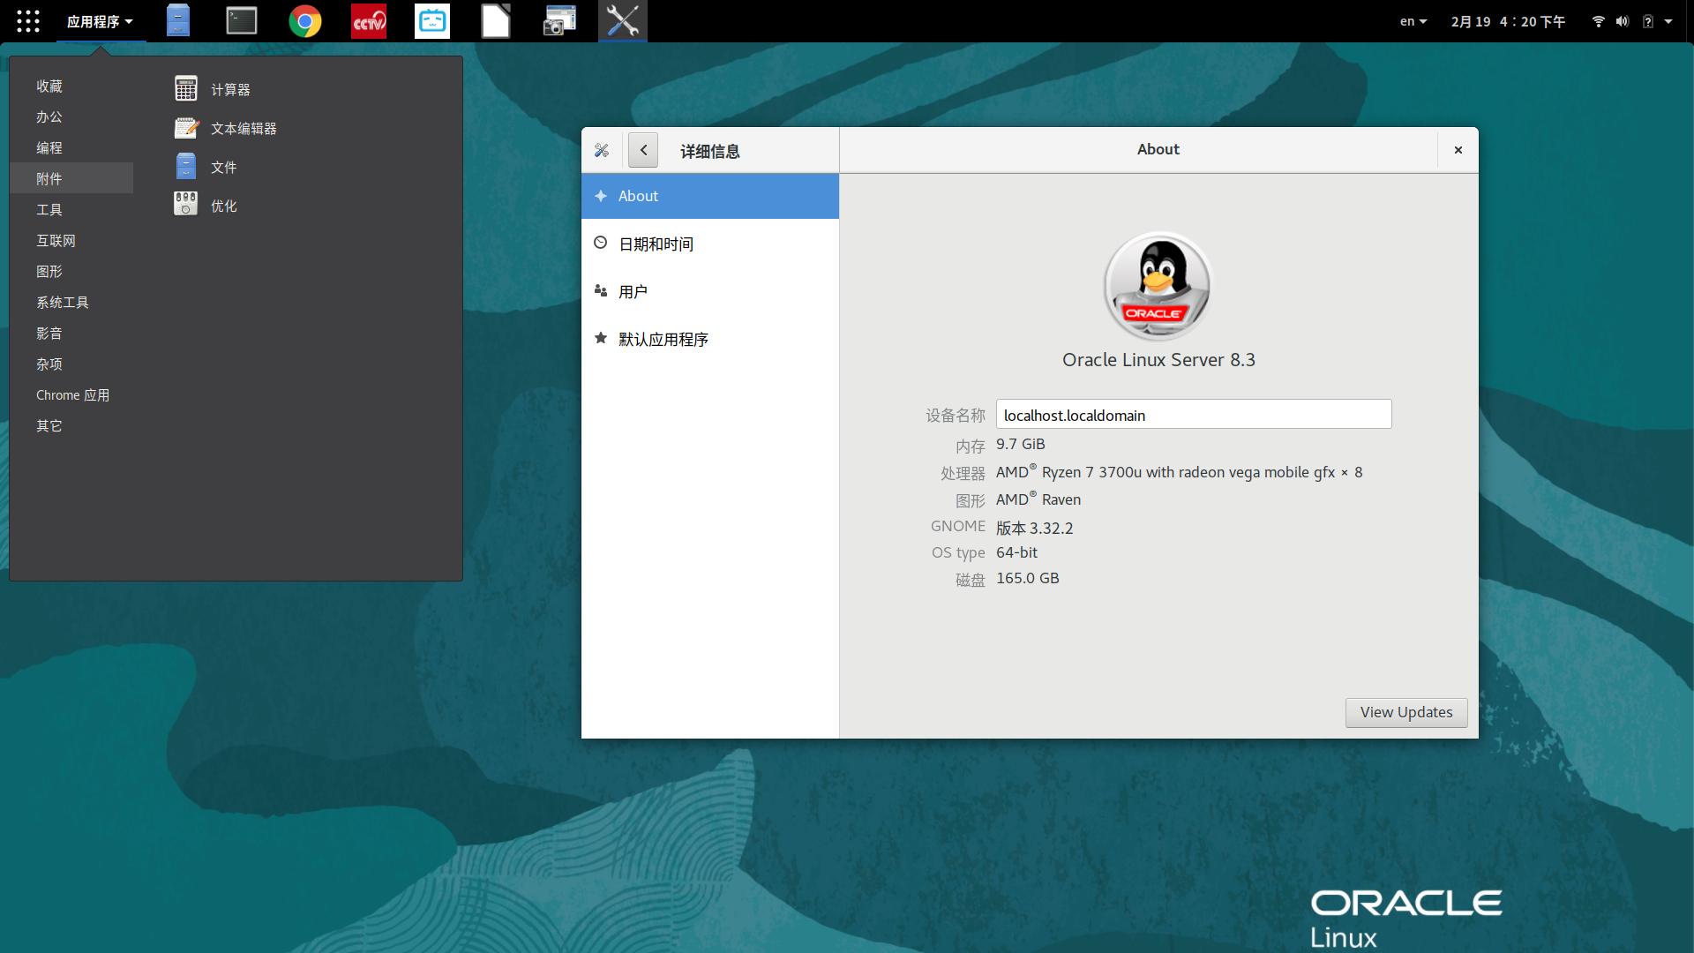Click the 9.7 GiB memory value

(x=1020, y=444)
